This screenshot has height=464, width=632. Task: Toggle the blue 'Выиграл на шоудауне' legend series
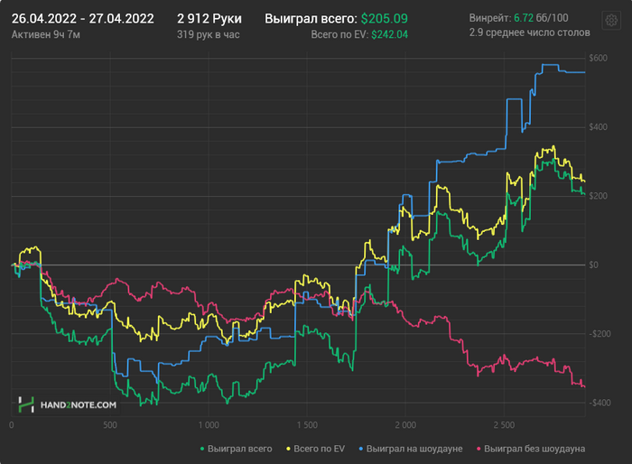click(x=410, y=449)
